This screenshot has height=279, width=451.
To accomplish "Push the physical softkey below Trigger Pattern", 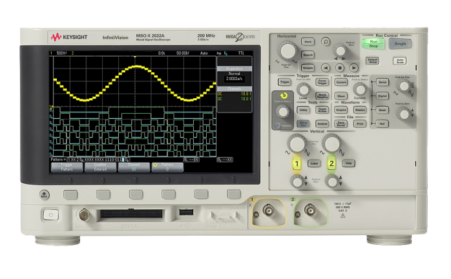I will click(x=70, y=195).
